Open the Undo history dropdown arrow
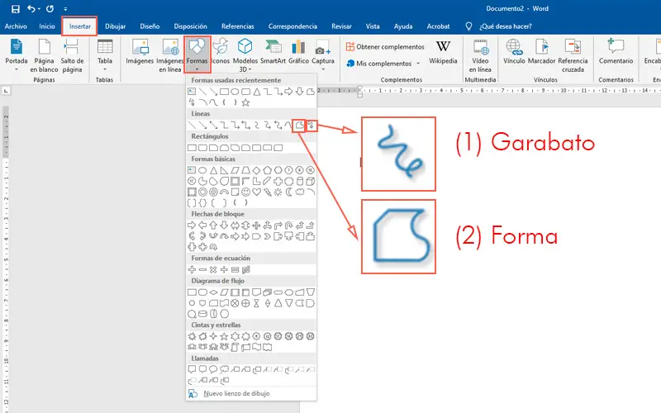This screenshot has height=413, width=661. tap(39, 9)
